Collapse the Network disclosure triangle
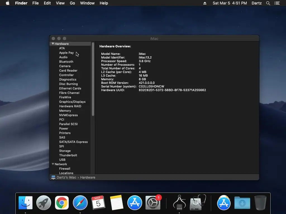286x214 pixels. click(x=53, y=164)
